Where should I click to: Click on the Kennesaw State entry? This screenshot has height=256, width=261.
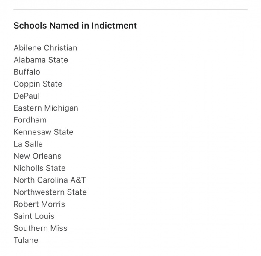pos(43,132)
